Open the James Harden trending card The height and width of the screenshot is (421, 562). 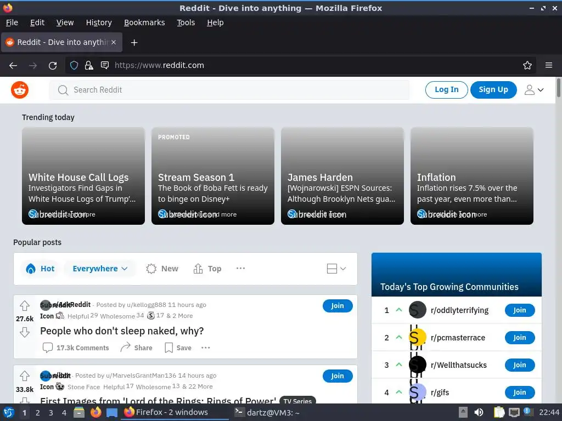tap(342, 176)
